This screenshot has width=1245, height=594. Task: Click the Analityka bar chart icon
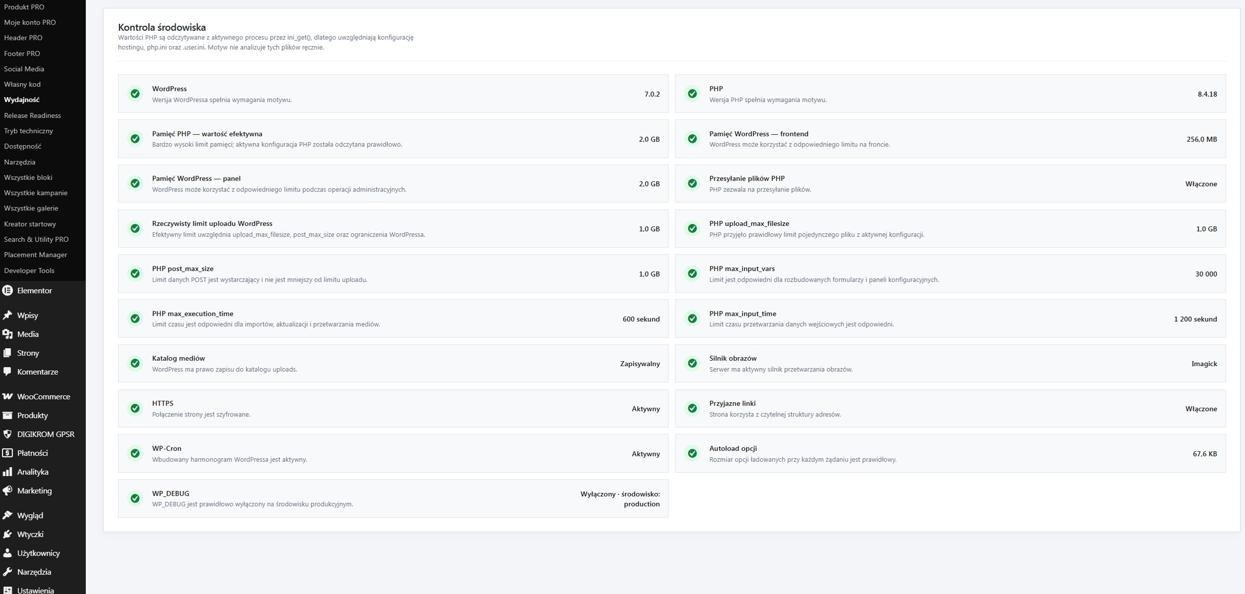[x=7, y=472]
